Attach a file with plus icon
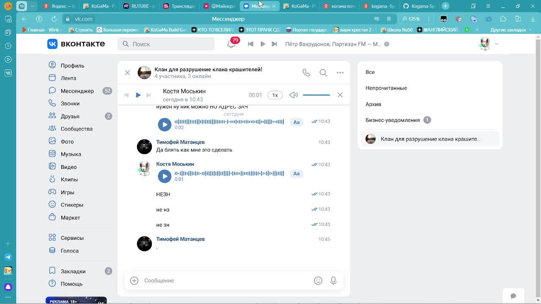 point(134,280)
